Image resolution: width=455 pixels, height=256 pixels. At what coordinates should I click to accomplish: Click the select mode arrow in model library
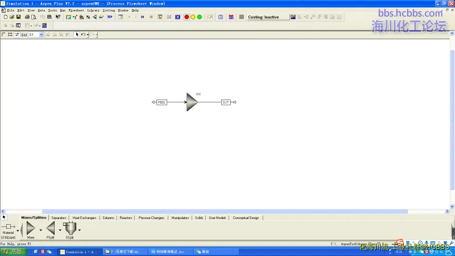click(x=4, y=217)
